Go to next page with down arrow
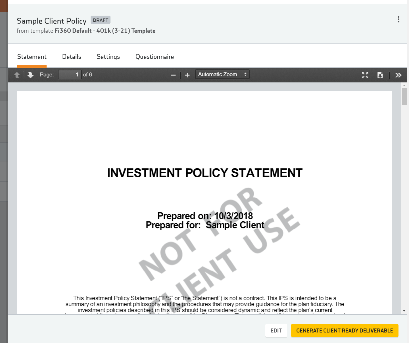Viewport: 409px width, 343px height. pos(30,75)
